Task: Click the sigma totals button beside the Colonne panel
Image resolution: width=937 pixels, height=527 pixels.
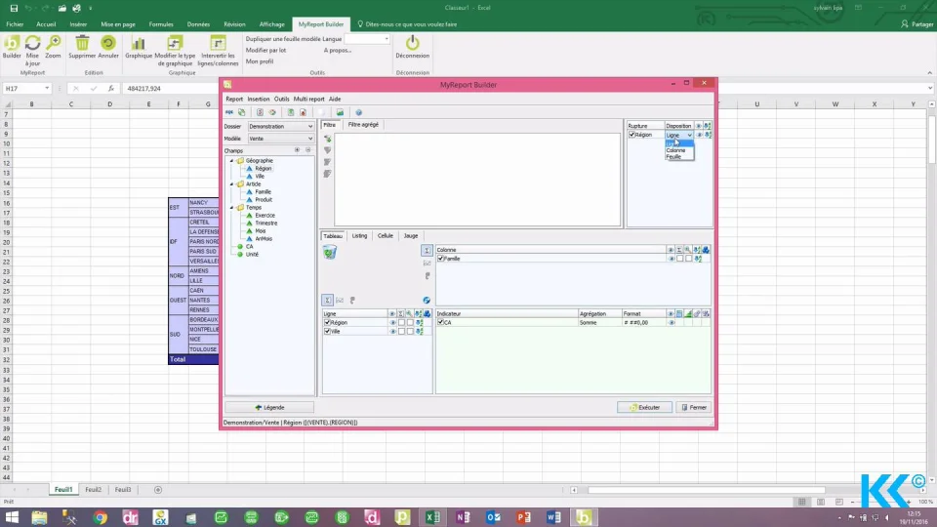Action: point(427,251)
